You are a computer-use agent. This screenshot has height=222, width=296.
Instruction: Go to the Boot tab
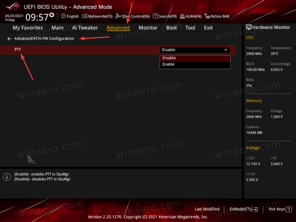tap(171, 28)
